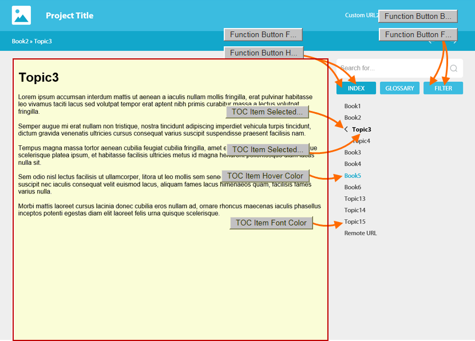Open Book6 in the table of contents

coord(353,187)
